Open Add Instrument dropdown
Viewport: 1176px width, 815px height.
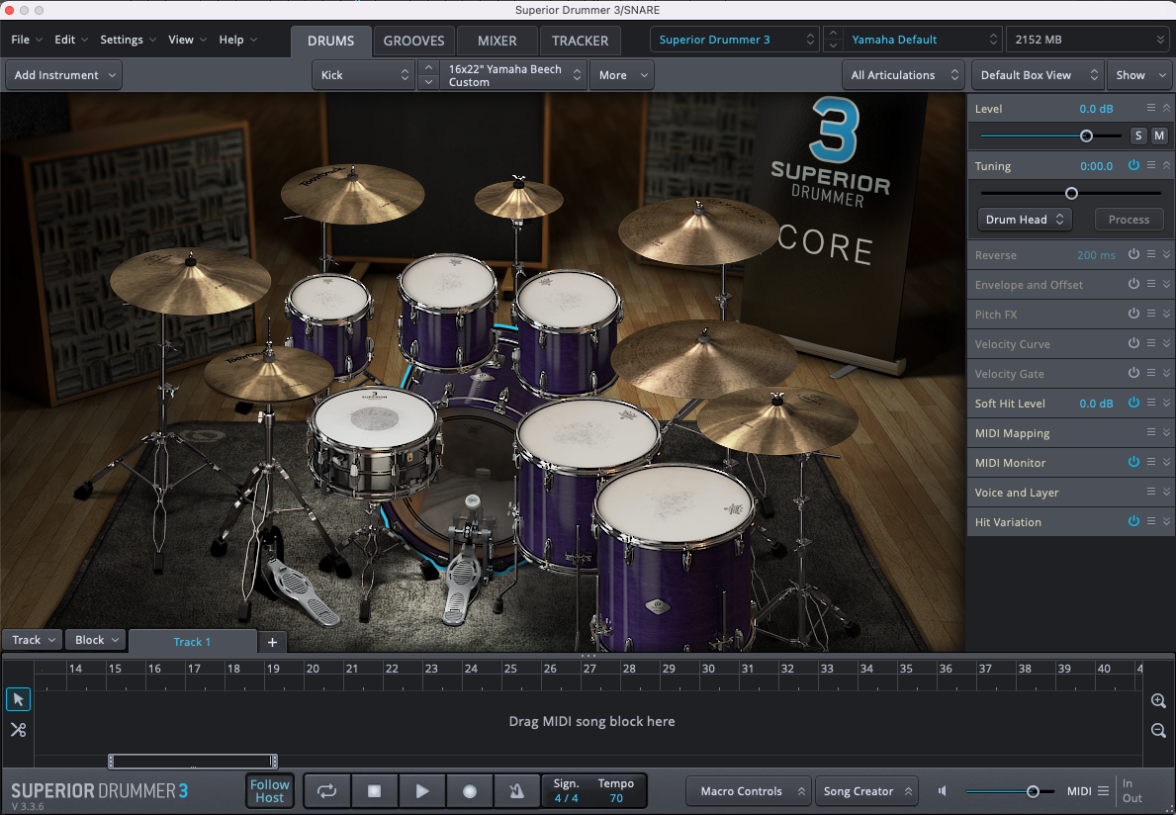(x=63, y=75)
